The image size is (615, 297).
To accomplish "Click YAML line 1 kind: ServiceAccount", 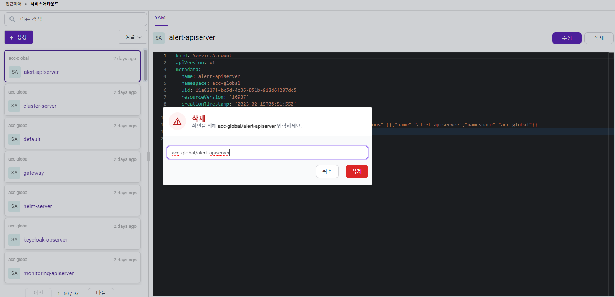I will [204, 56].
